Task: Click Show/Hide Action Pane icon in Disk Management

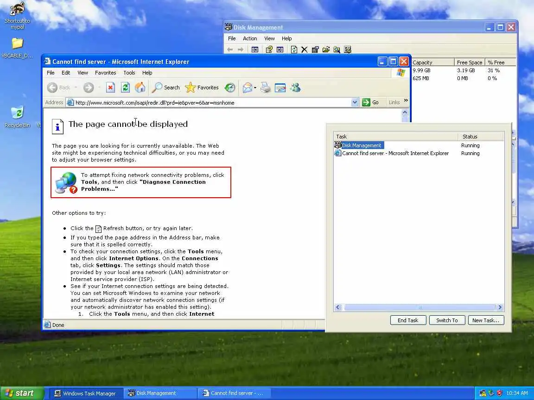Action: pyautogui.click(x=280, y=50)
